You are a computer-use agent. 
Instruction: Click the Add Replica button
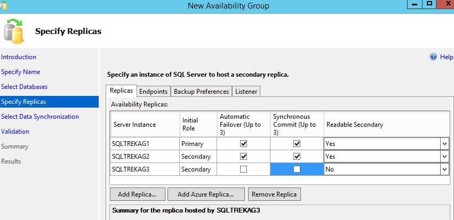pyautogui.click(x=137, y=194)
